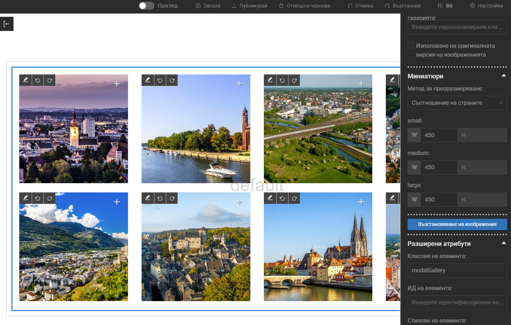This screenshot has height=325, width=511.
Task: Open Настройки from the top bar
Action: pyautogui.click(x=486, y=6)
